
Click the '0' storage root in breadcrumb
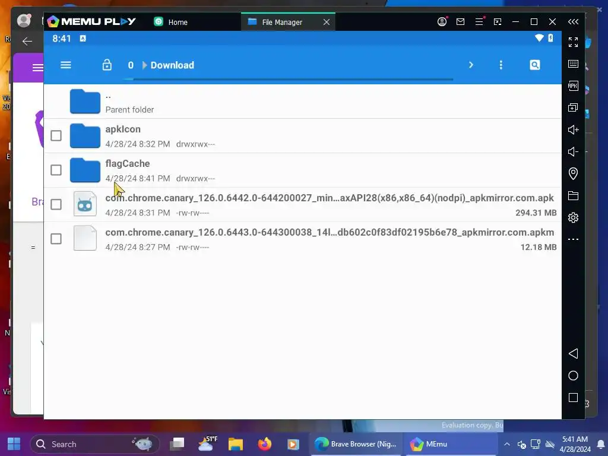click(x=131, y=65)
